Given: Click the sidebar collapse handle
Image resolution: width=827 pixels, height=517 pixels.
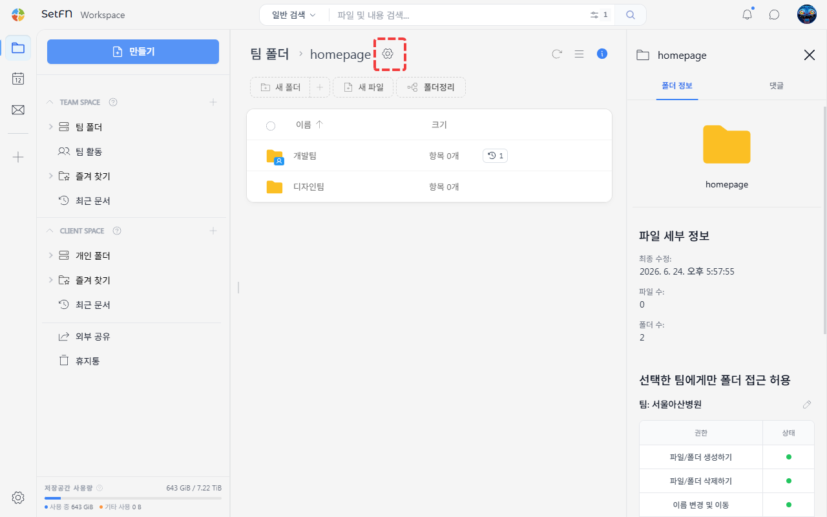Looking at the screenshot, I should pos(238,287).
